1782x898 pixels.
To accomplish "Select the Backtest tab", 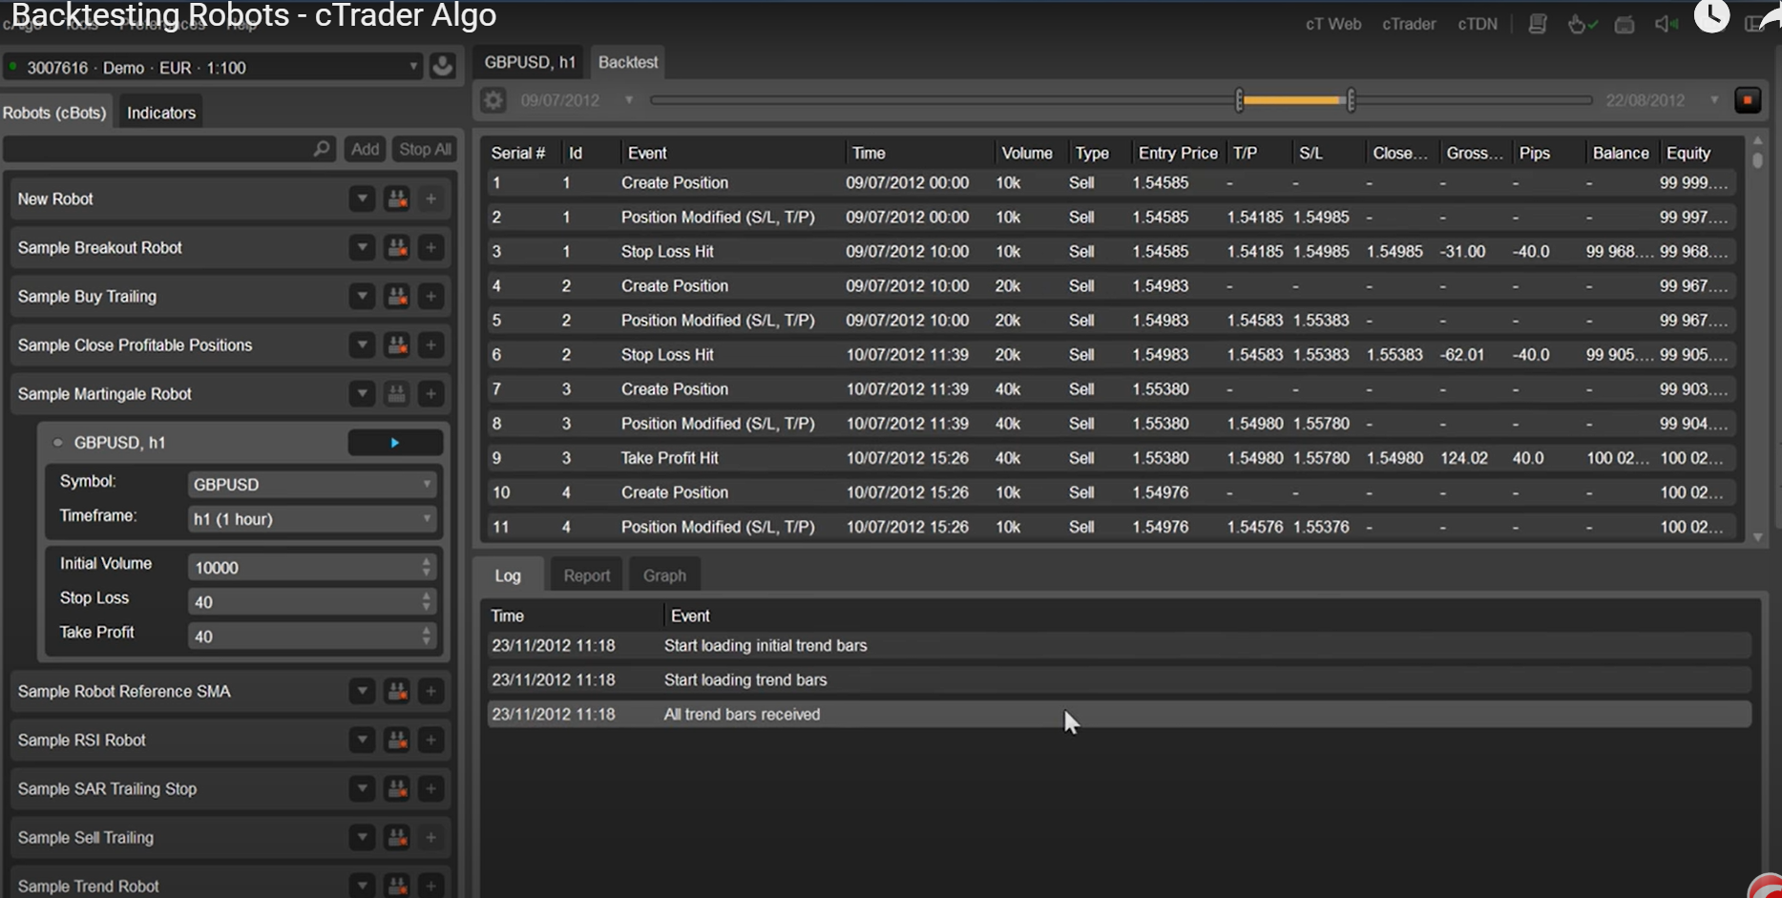I will (628, 62).
